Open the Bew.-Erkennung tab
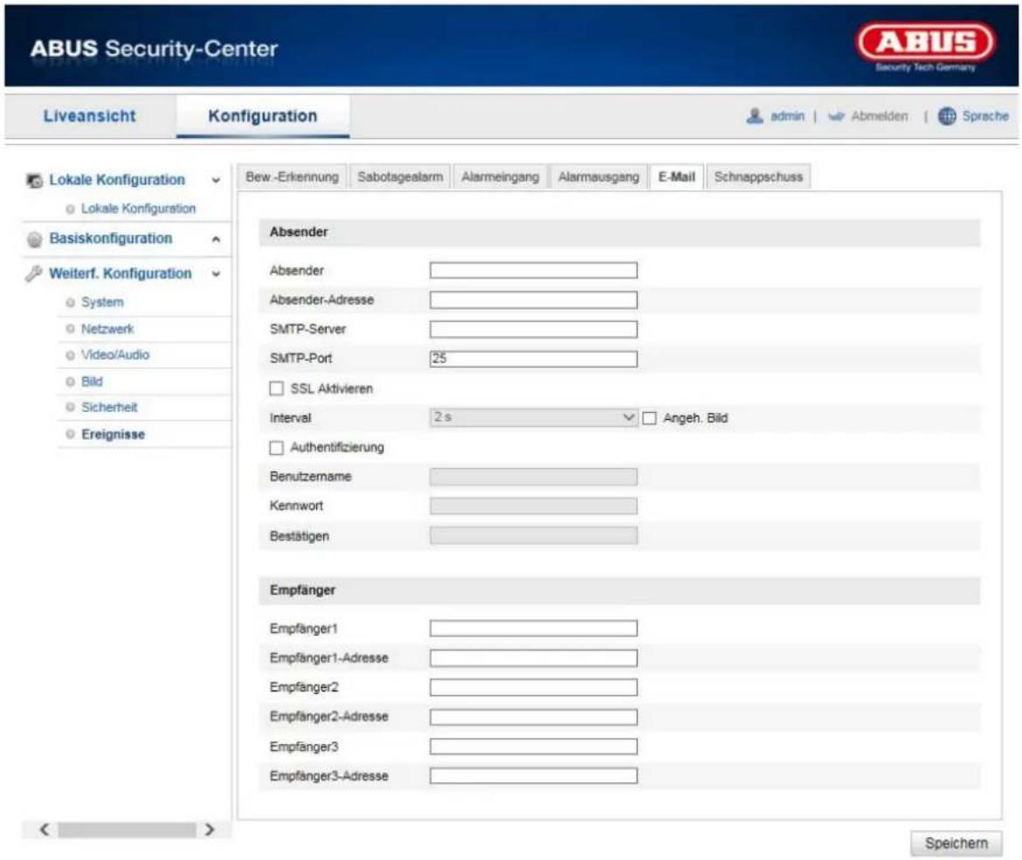Viewport: 1022px width, 860px height. click(x=292, y=177)
